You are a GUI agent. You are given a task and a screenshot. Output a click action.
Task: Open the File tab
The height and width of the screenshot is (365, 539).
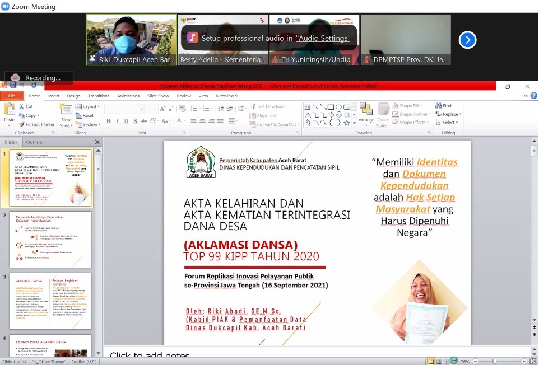pos(12,96)
